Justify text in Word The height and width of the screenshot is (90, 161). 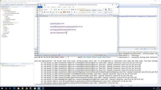[x=69, y=12]
